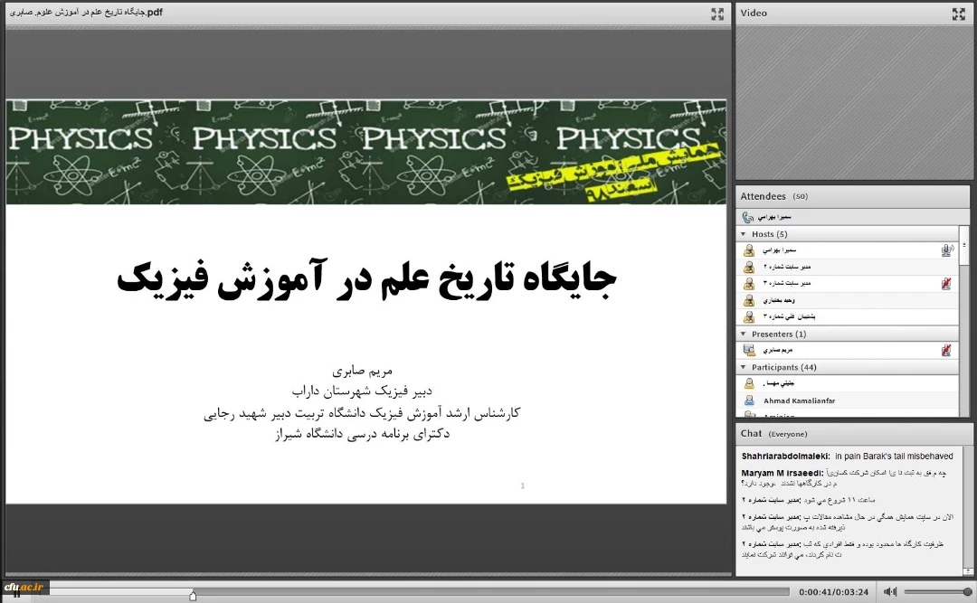This screenshot has height=603, width=977.
Task: Collapse the Presenters (1) group
Action: coord(744,334)
